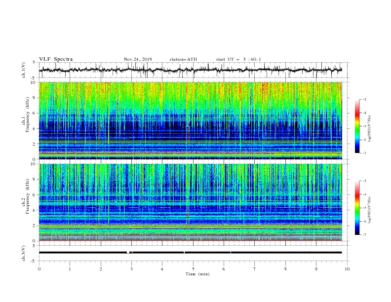The image size is (391, 302).
Task: Click the 'VLF Spectra' title text
Action: 56,59
